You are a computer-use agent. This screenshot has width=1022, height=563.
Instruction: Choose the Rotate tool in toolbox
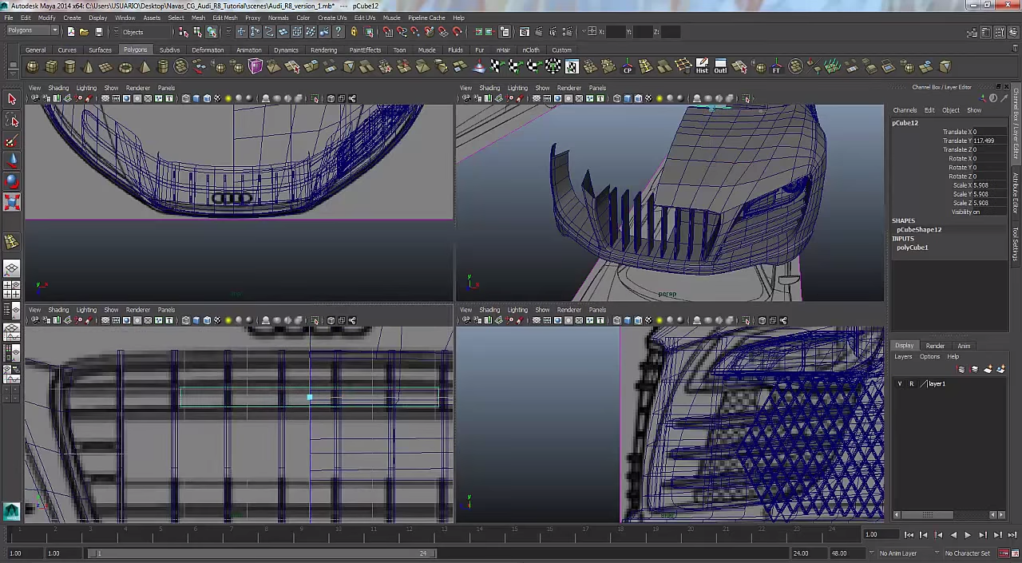pyautogui.click(x=12, y=181)
